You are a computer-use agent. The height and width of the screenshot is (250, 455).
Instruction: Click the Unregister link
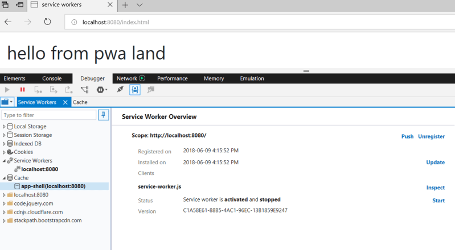431,136
